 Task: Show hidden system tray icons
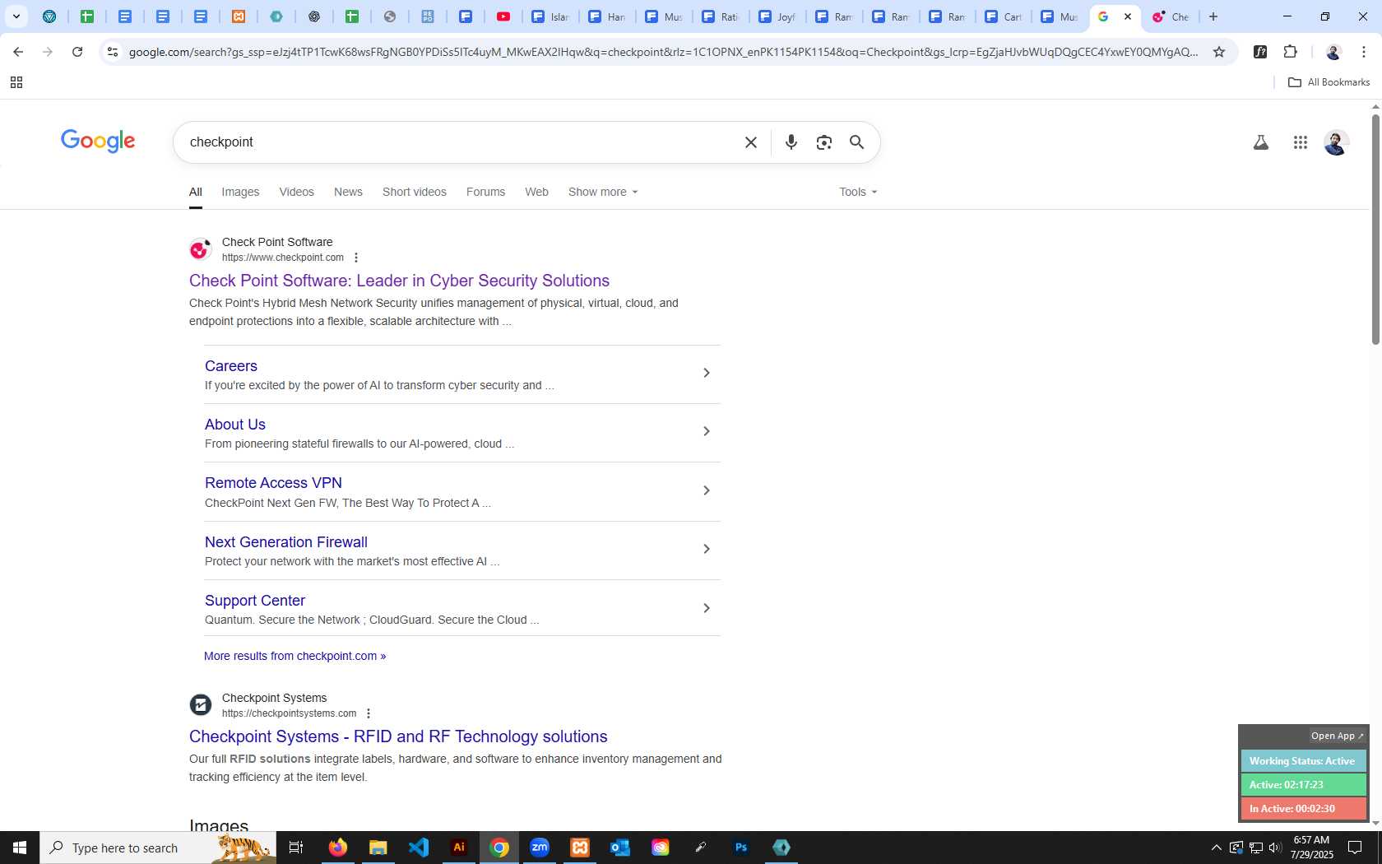(1216, 848)
